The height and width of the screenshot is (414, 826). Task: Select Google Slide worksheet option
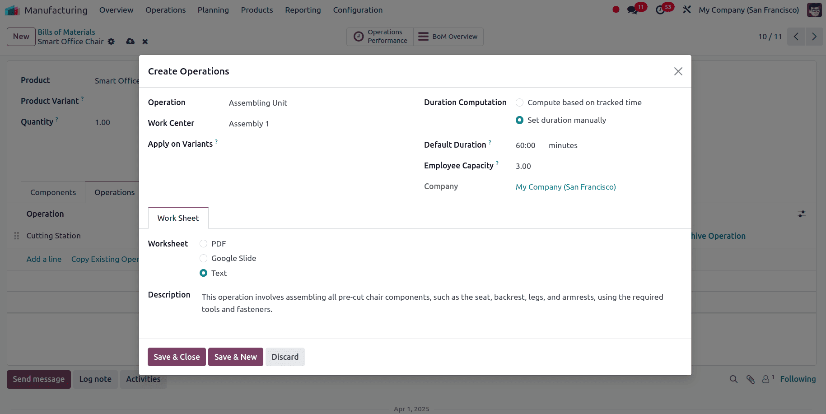coord(203,258)
